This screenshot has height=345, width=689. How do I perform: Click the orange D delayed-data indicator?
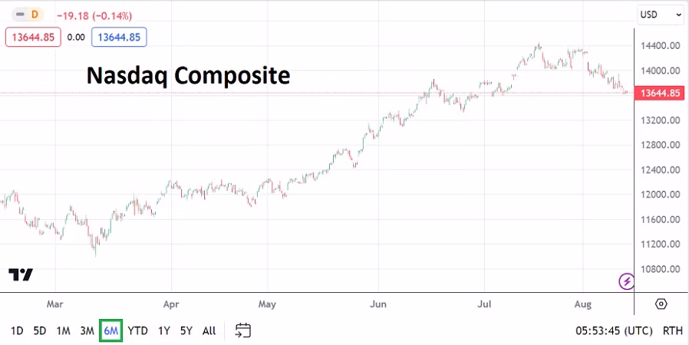coord(35,15)
